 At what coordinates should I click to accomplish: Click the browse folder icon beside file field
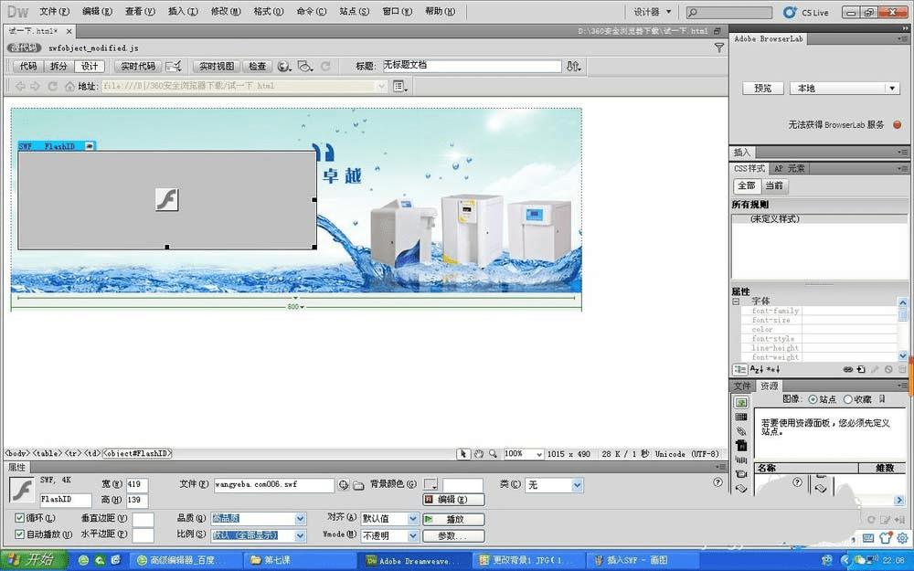(358, 485)
